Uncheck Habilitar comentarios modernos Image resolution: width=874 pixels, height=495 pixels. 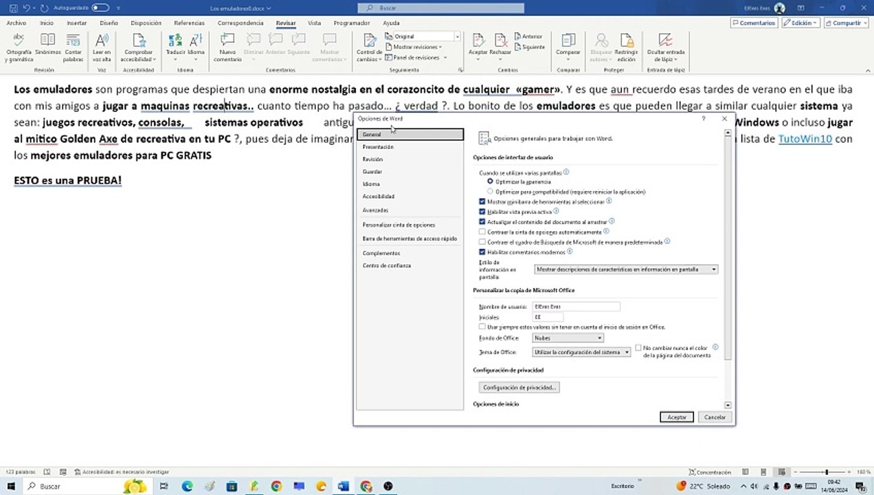[482, 252]
